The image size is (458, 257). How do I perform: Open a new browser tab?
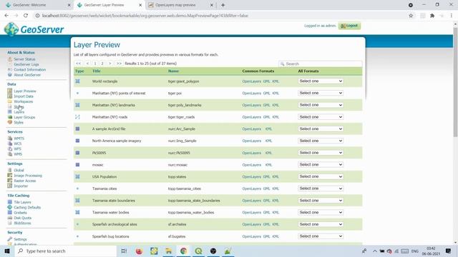[223, 5]
